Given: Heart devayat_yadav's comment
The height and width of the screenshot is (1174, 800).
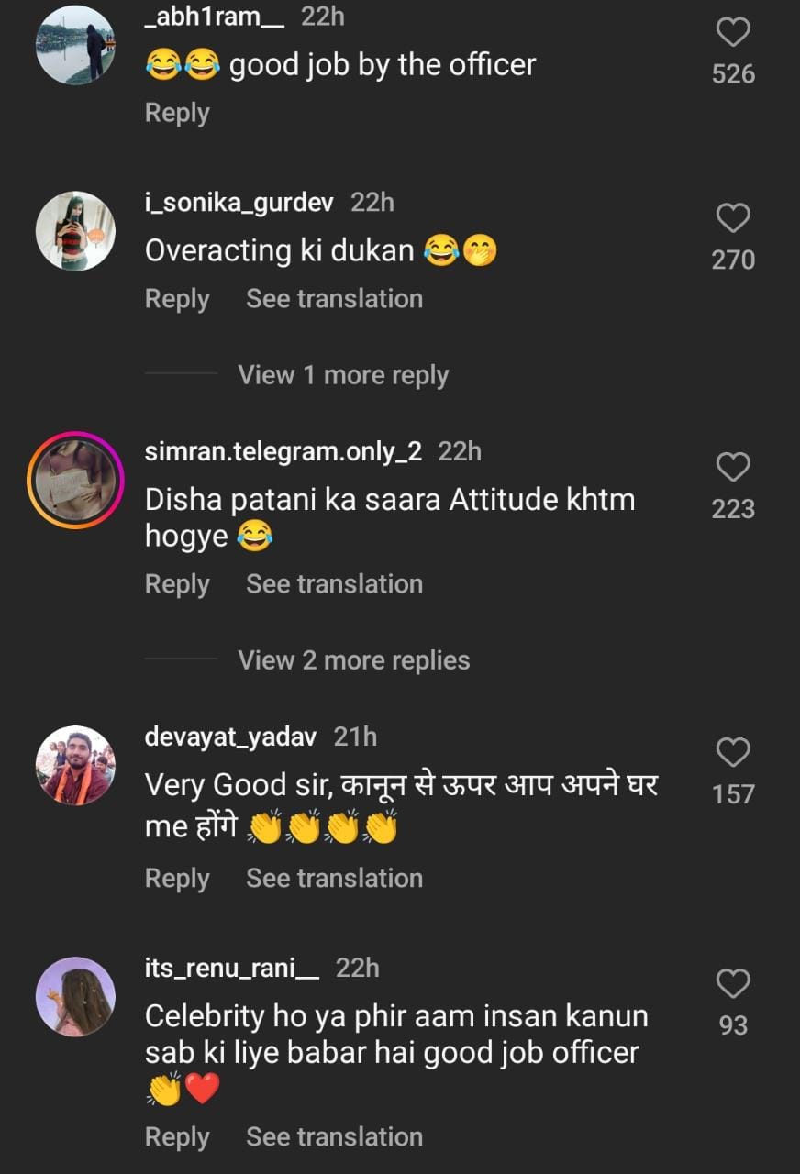Looking at the screenshot, I should click(733, 753).
